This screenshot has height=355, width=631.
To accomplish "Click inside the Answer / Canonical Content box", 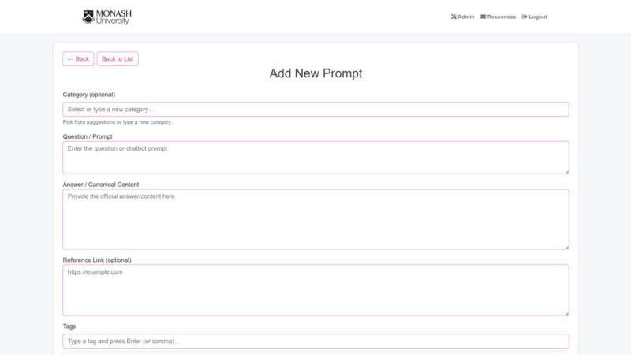I will coord(315,219).
